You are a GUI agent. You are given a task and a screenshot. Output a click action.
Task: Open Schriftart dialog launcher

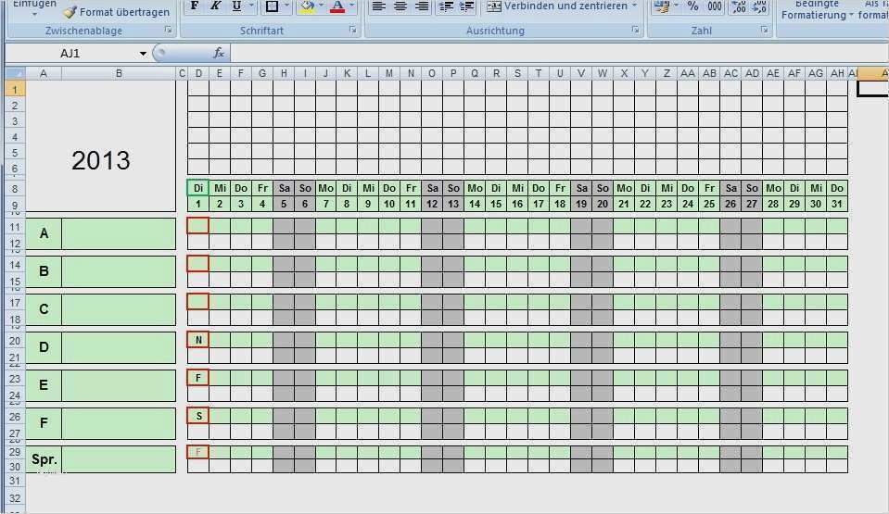(353, 31)
